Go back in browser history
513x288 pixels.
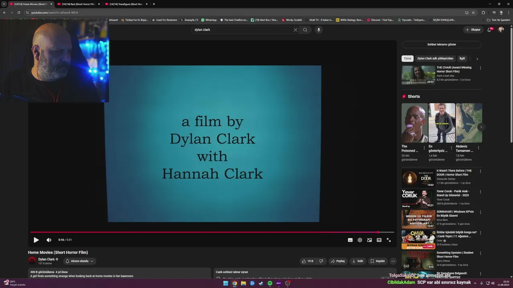tap(4, 12)
